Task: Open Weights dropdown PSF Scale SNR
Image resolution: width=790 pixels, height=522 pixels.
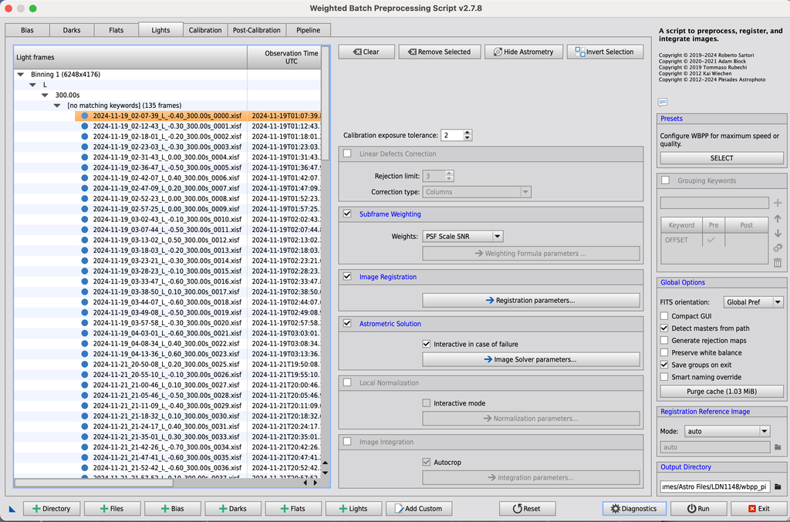Action: tap(463, 236)
